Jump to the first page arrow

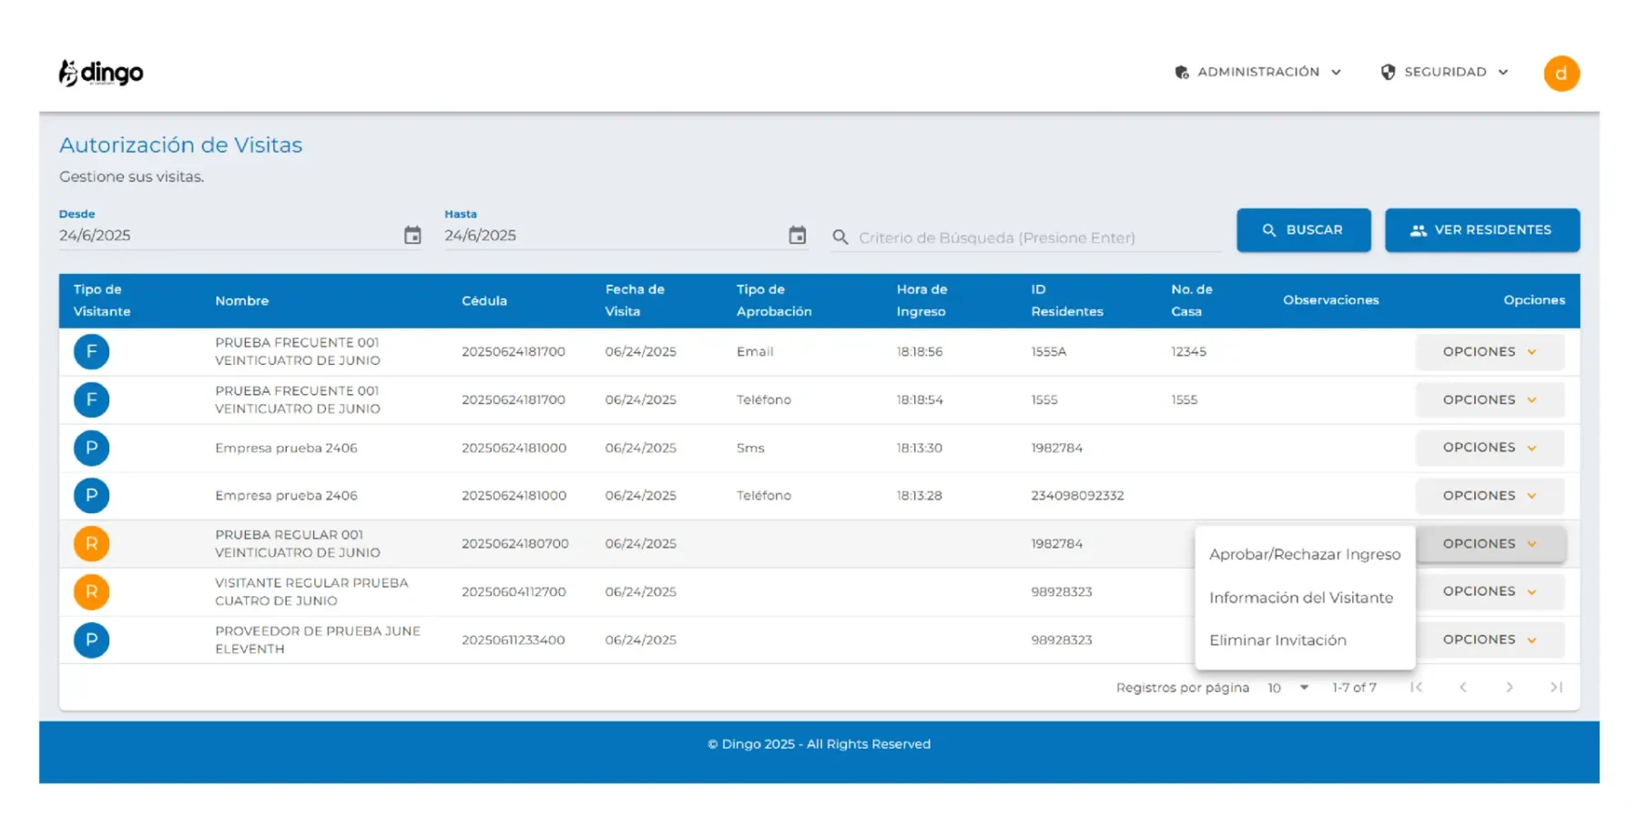tap(1416, 688)
